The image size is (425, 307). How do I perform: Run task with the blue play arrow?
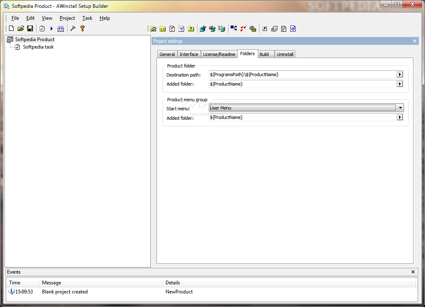[x=51, y=28]
